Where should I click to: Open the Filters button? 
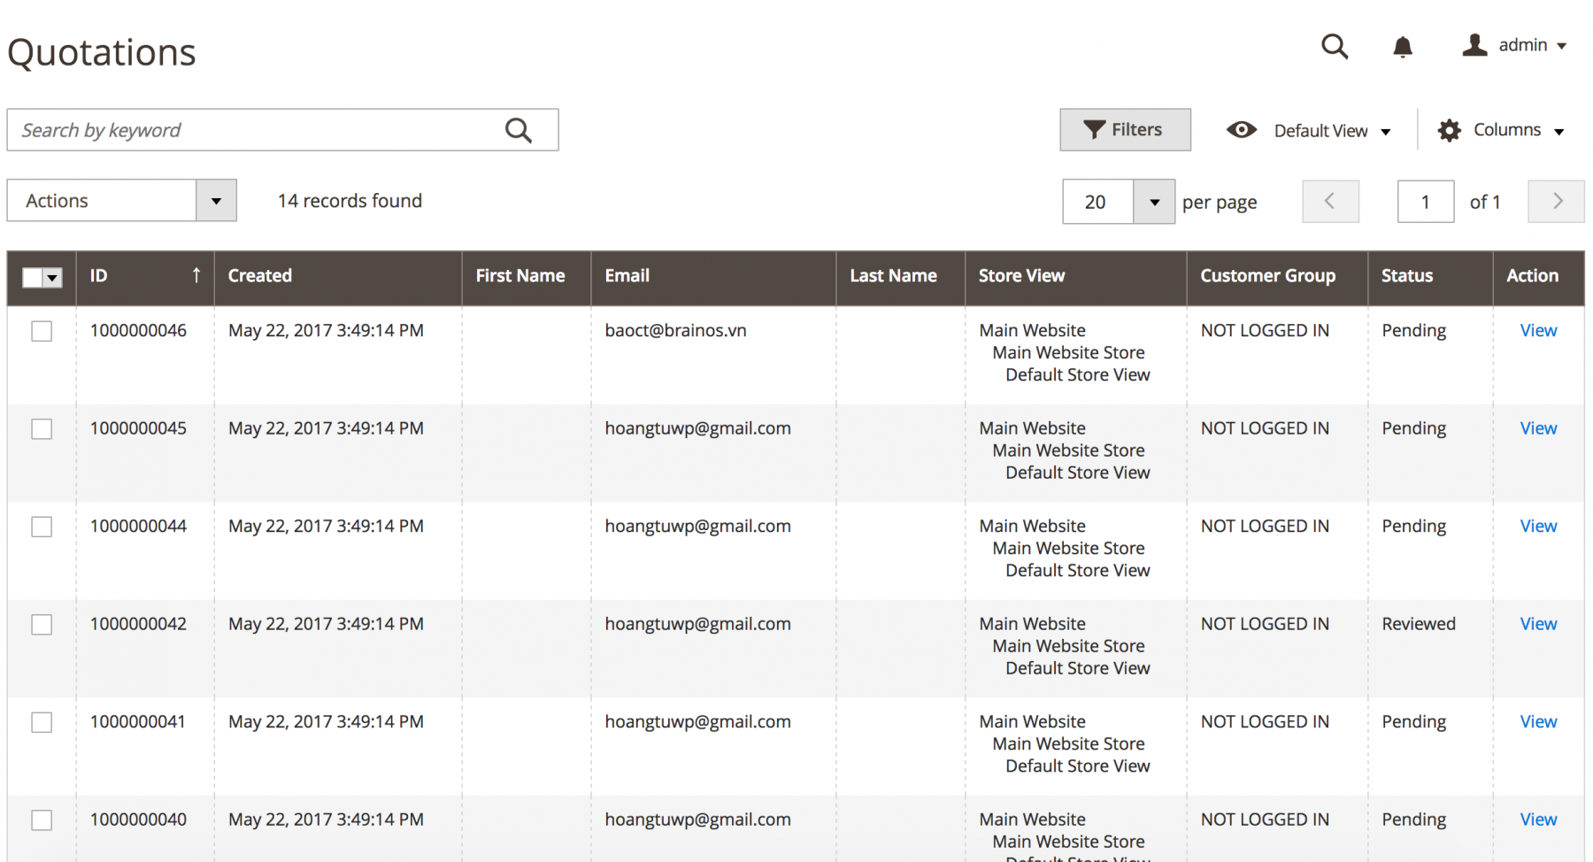pos(1125,130)
